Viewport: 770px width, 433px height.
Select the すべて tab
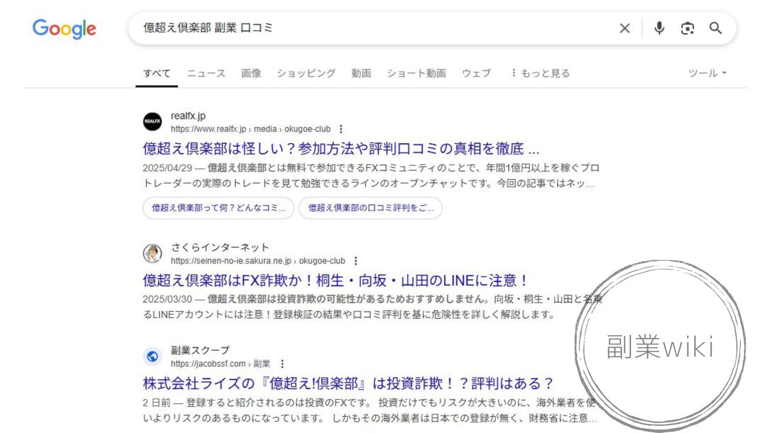pyautogui.click(x=156, y=73)
